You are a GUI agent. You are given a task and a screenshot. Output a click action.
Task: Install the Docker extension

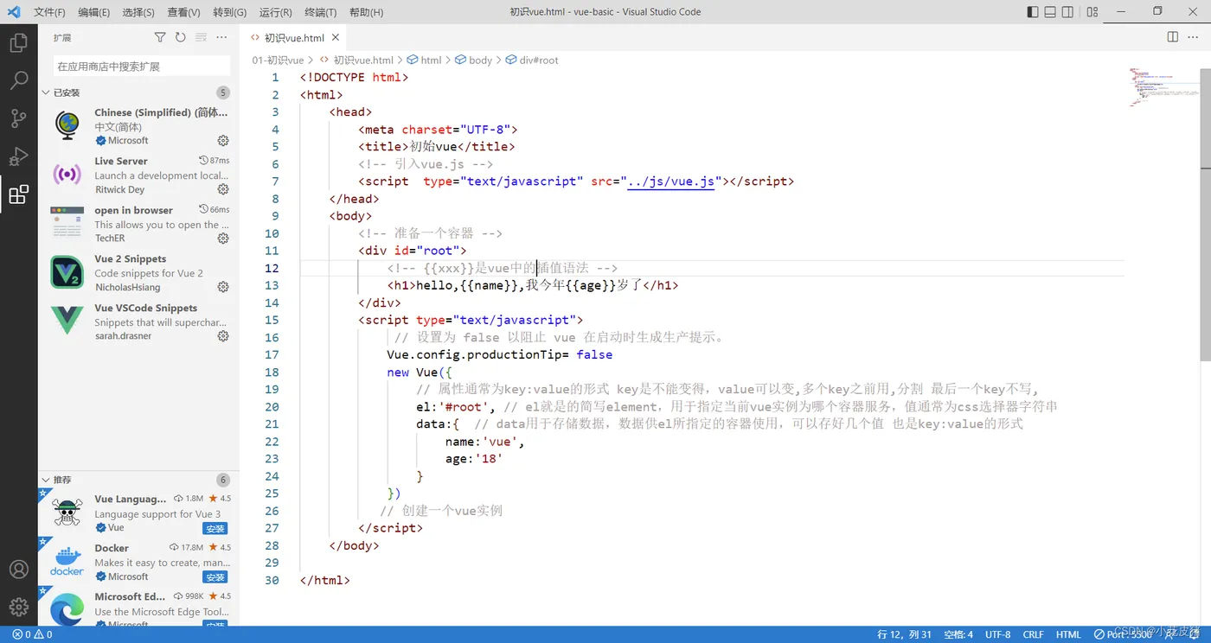click(x=215, y=576)
